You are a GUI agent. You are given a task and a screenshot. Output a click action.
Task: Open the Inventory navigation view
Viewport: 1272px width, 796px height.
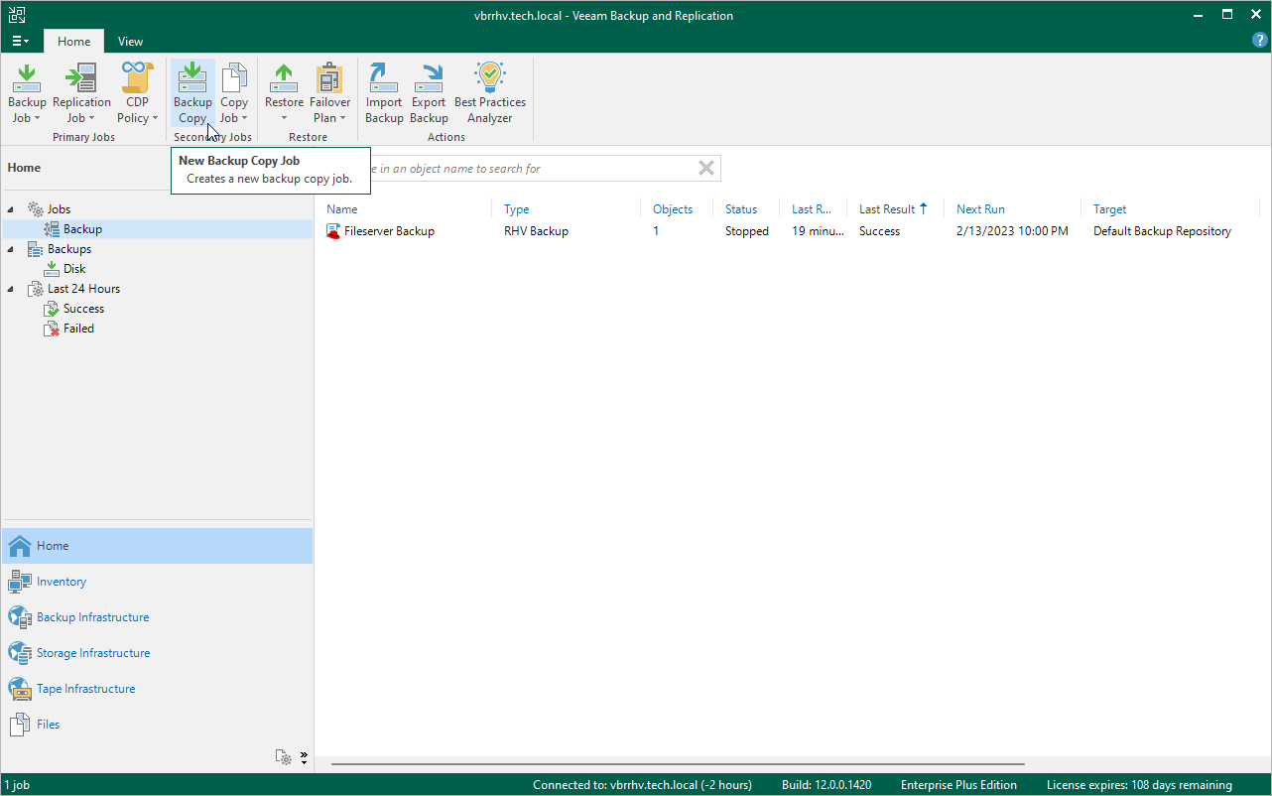point(157,582)
